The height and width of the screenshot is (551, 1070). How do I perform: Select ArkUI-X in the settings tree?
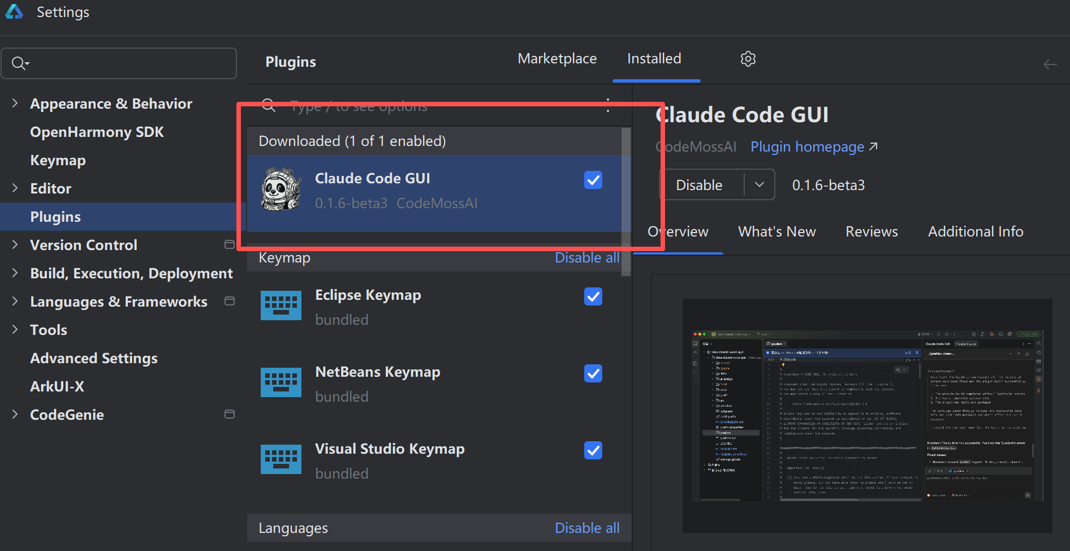point(57,386)
